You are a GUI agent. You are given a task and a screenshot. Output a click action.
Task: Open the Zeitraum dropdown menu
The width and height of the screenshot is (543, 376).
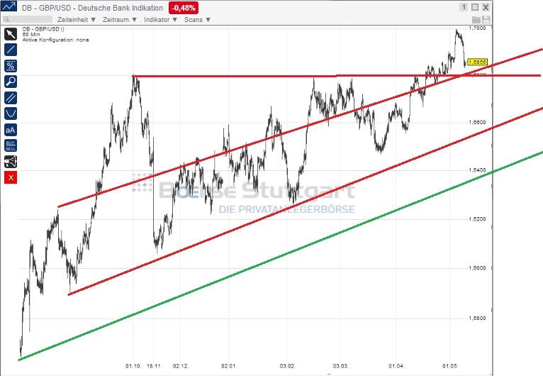pyautogui.click(x=120, y=20)
